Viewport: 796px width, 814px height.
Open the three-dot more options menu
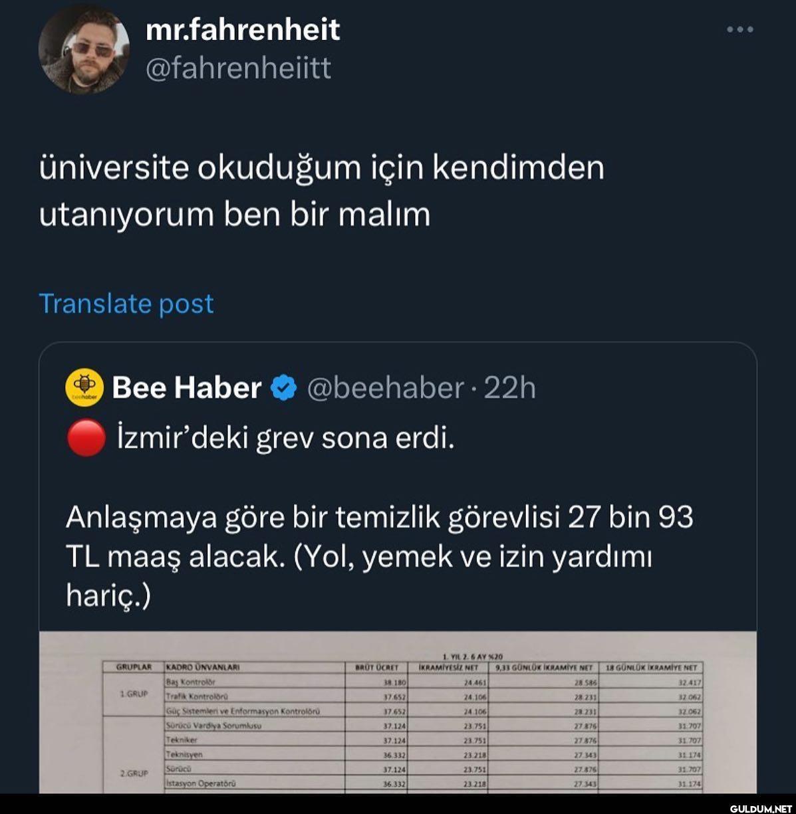(739, 30)
